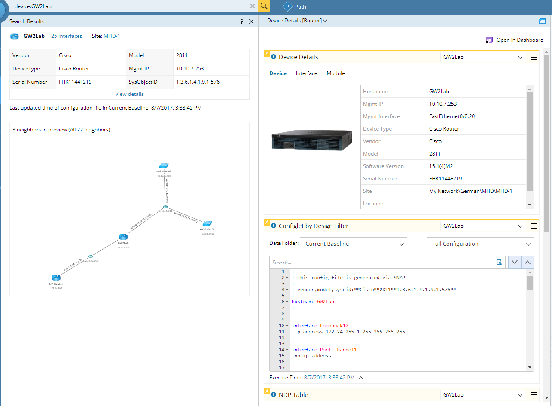
Task: Click the Execute Time 8/7/2017 link
Action: click(x=329, y=378)
